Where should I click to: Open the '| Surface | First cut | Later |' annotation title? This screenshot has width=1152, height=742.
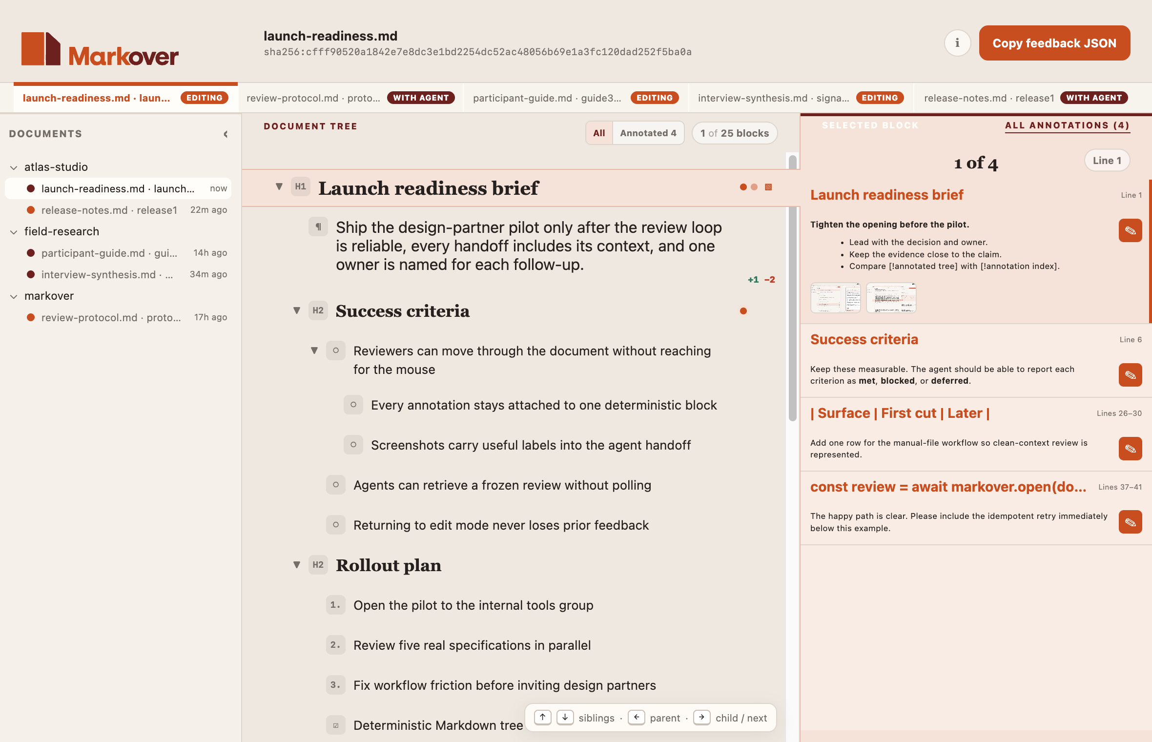point(900,413)
